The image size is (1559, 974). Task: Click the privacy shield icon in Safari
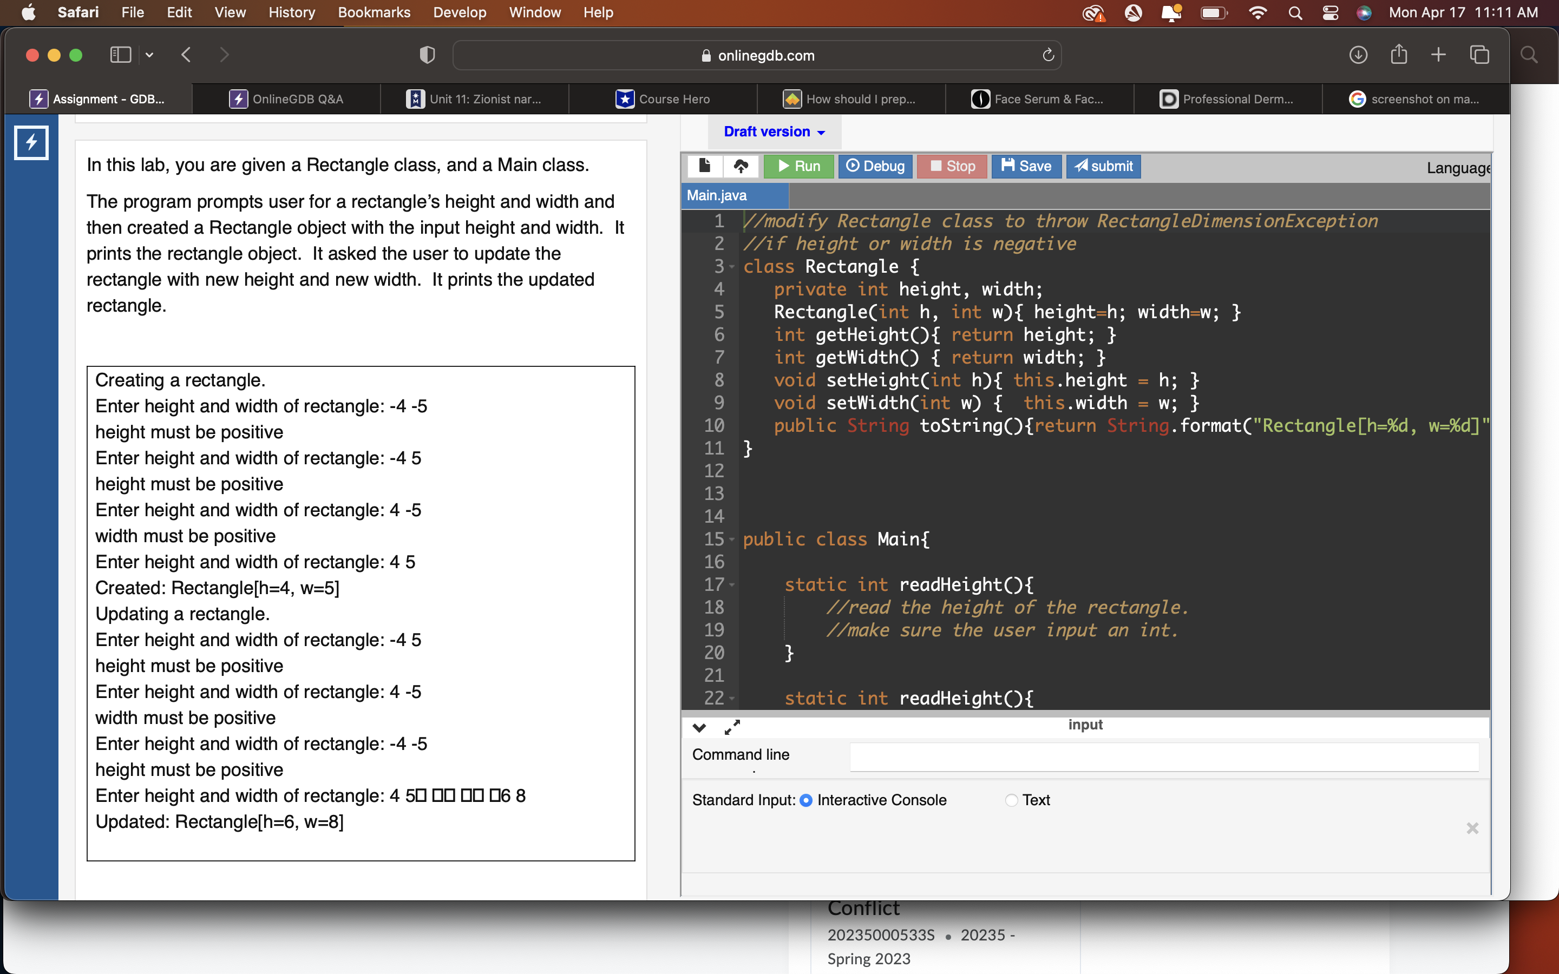(x=427, y=55)
